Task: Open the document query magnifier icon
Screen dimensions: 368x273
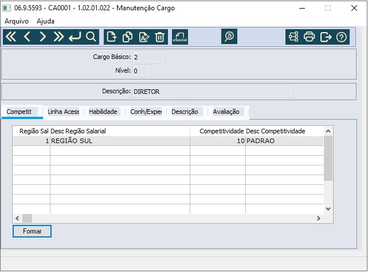Action: tap(229, 36)
